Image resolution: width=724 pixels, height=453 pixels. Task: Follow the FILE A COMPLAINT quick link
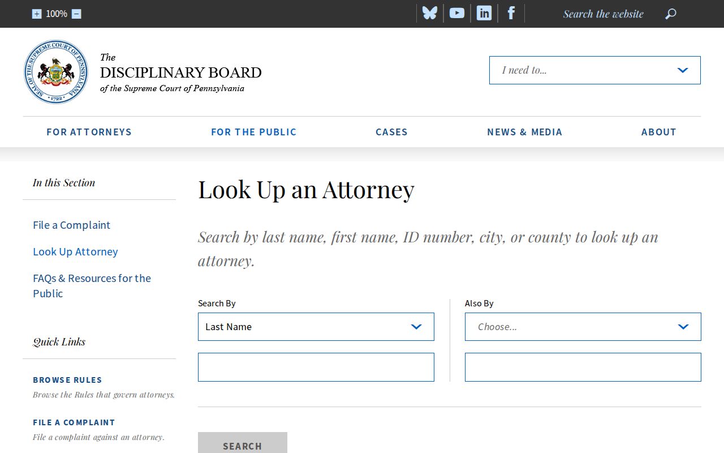[x=74, y=422]
